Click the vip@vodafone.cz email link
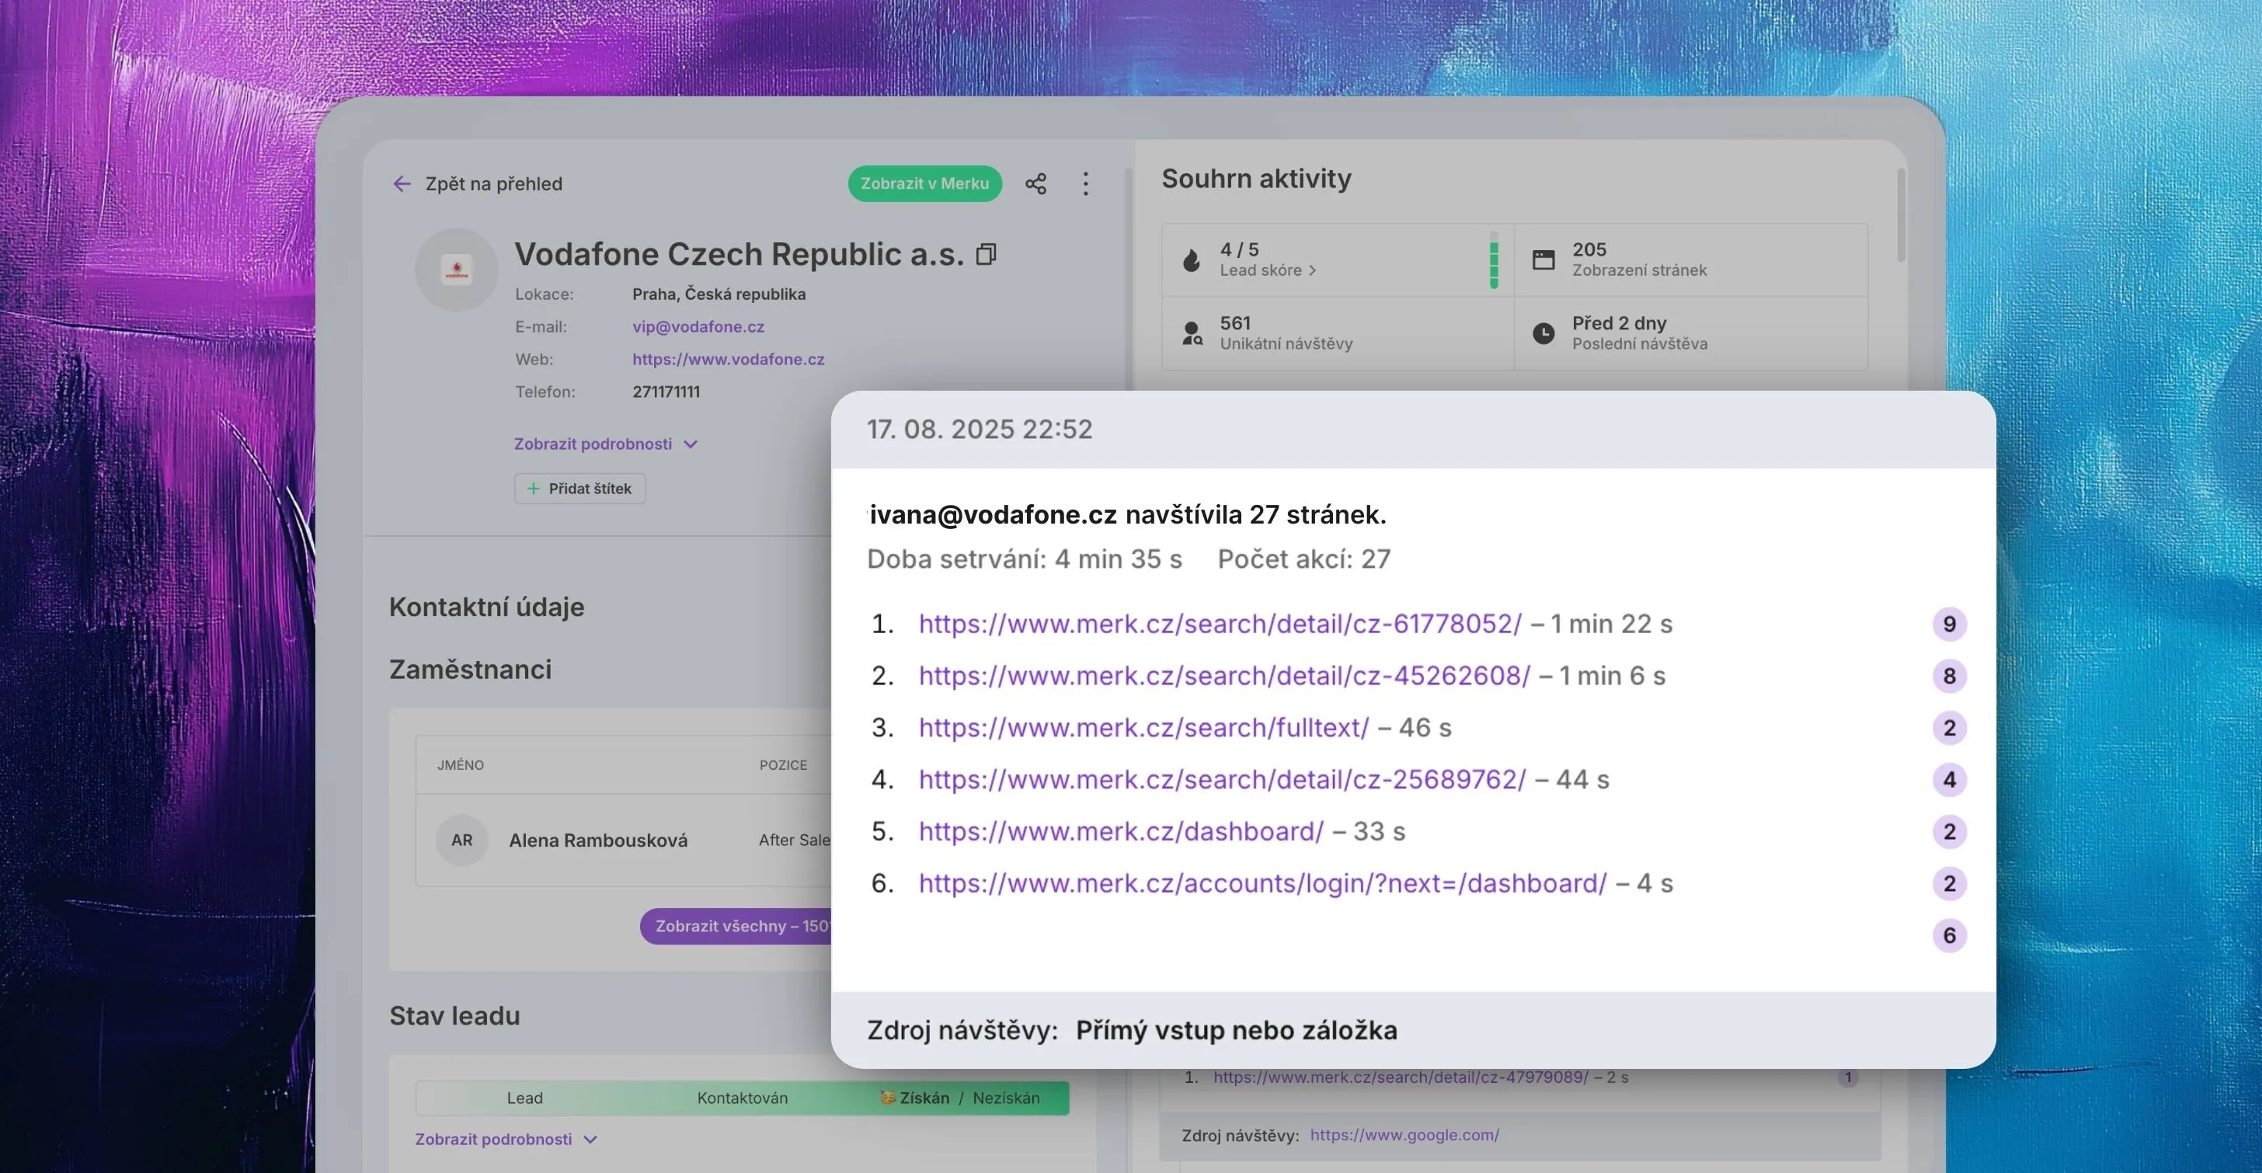The width and height of the screenshot is (2262, 1173). (698, 326)
